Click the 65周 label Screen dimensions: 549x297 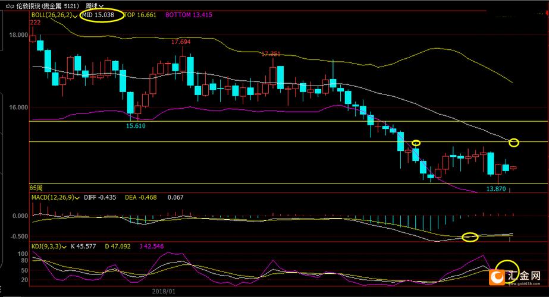36,188
